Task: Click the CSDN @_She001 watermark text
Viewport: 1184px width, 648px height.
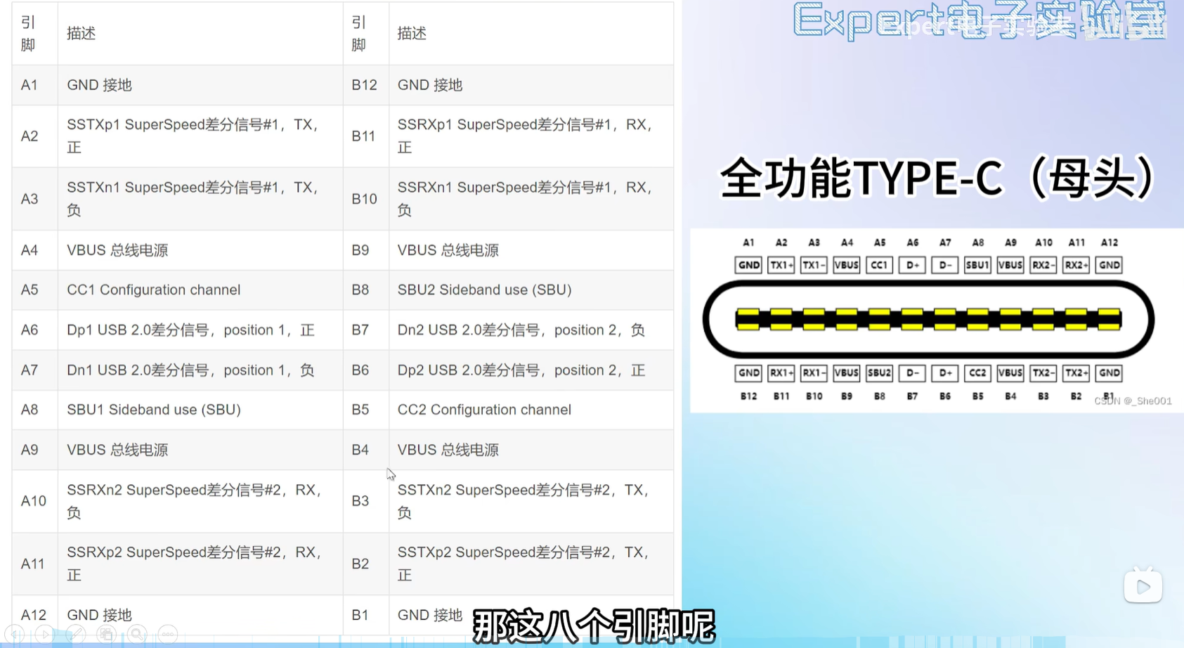Action: [x=1133, y=401]
